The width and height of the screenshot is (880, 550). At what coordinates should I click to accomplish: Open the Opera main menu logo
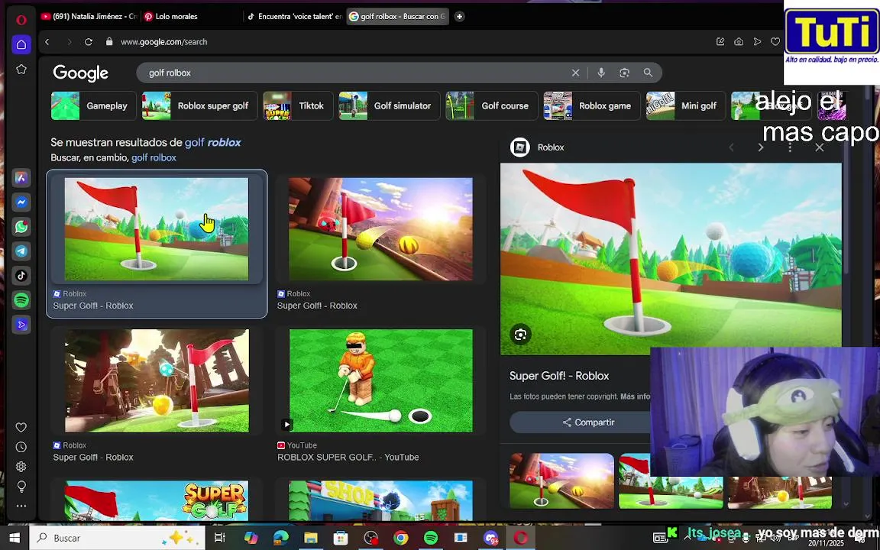(21, 20)
